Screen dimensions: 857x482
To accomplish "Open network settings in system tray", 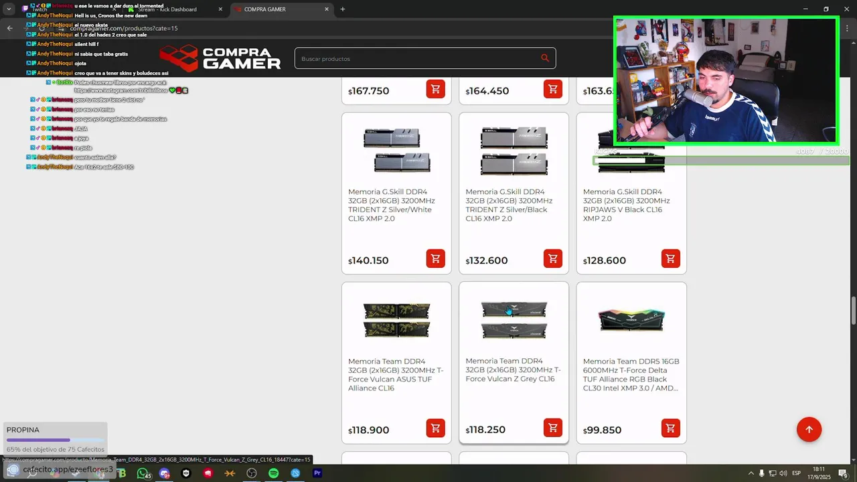I will coord(773,473).
